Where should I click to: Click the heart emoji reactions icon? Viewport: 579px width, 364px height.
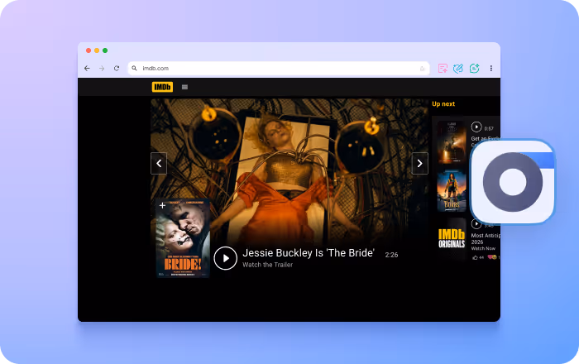[x=492, y=257]
